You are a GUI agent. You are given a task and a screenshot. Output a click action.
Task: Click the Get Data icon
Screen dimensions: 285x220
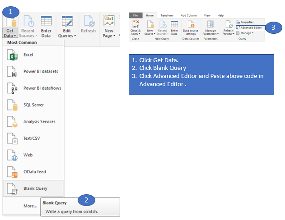tap(11, 22)
